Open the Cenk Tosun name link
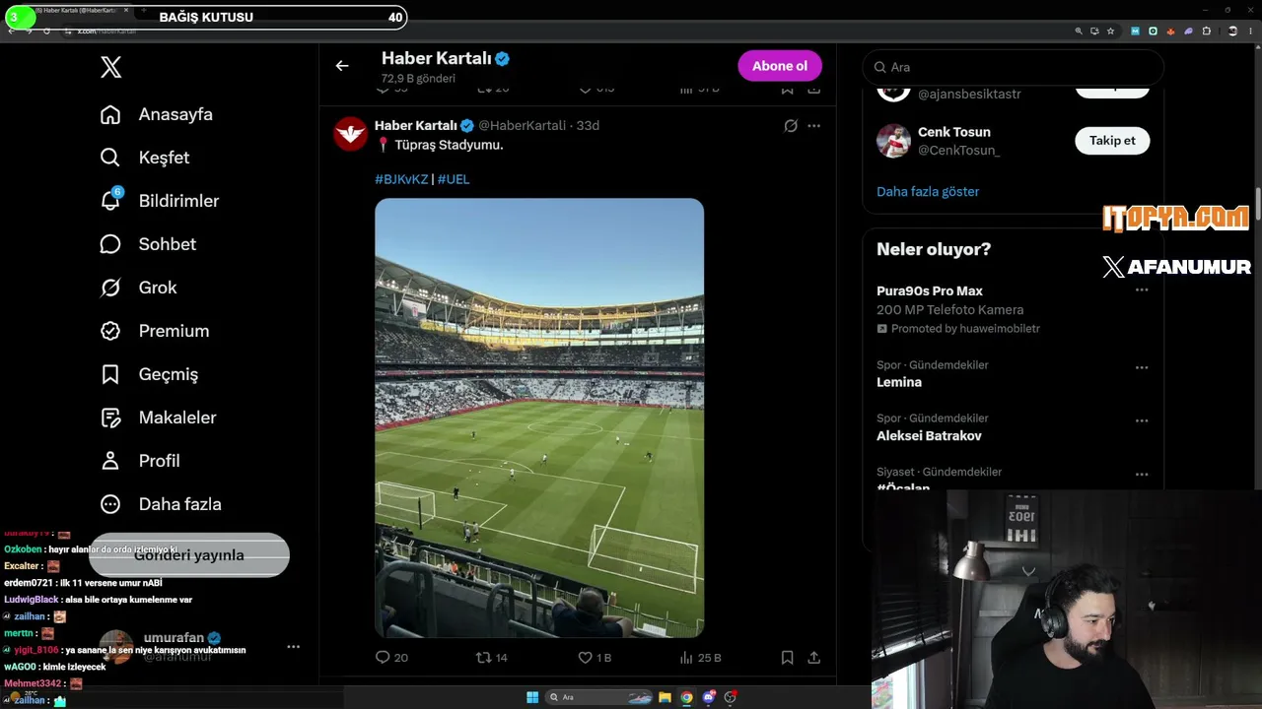1262x709 pixels. click(954, 132)
